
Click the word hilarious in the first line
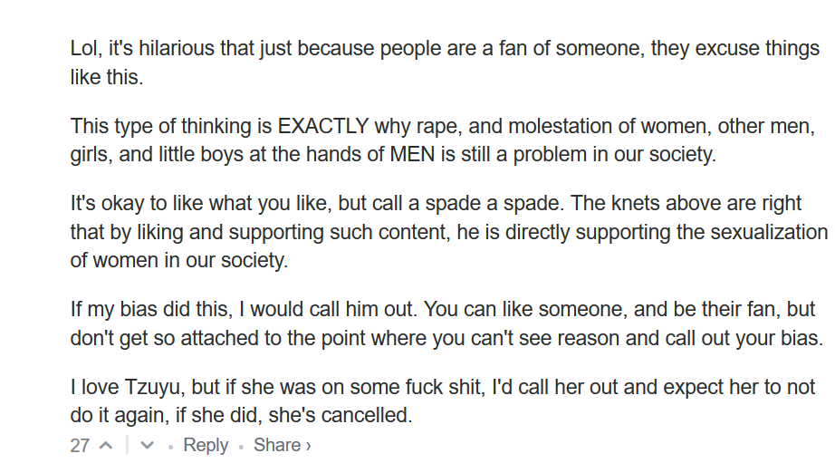click(177, 48)
